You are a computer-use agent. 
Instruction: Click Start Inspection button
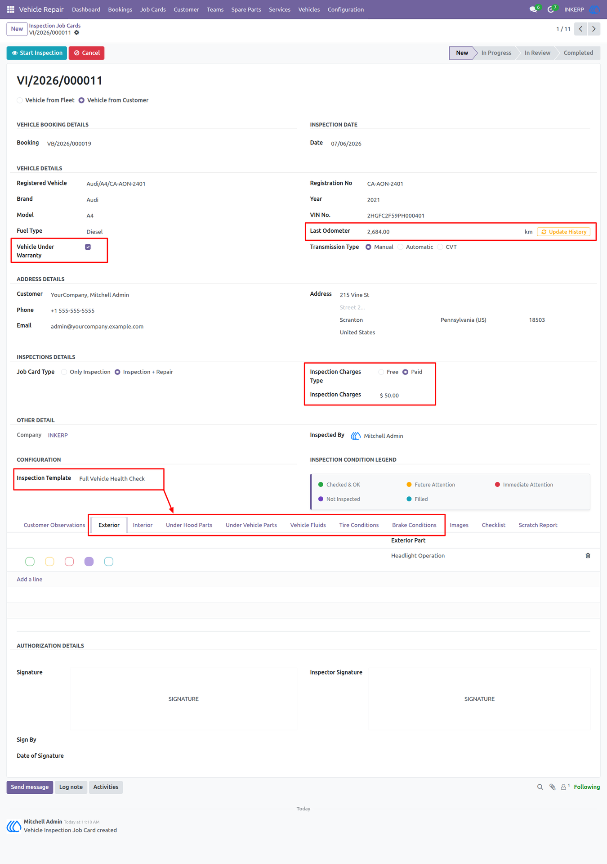(x=37, y=53)
